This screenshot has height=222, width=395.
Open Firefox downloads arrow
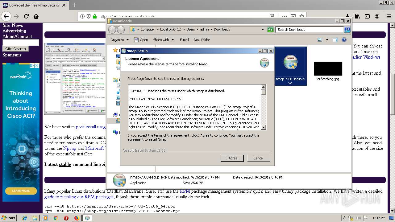point(347,16)
